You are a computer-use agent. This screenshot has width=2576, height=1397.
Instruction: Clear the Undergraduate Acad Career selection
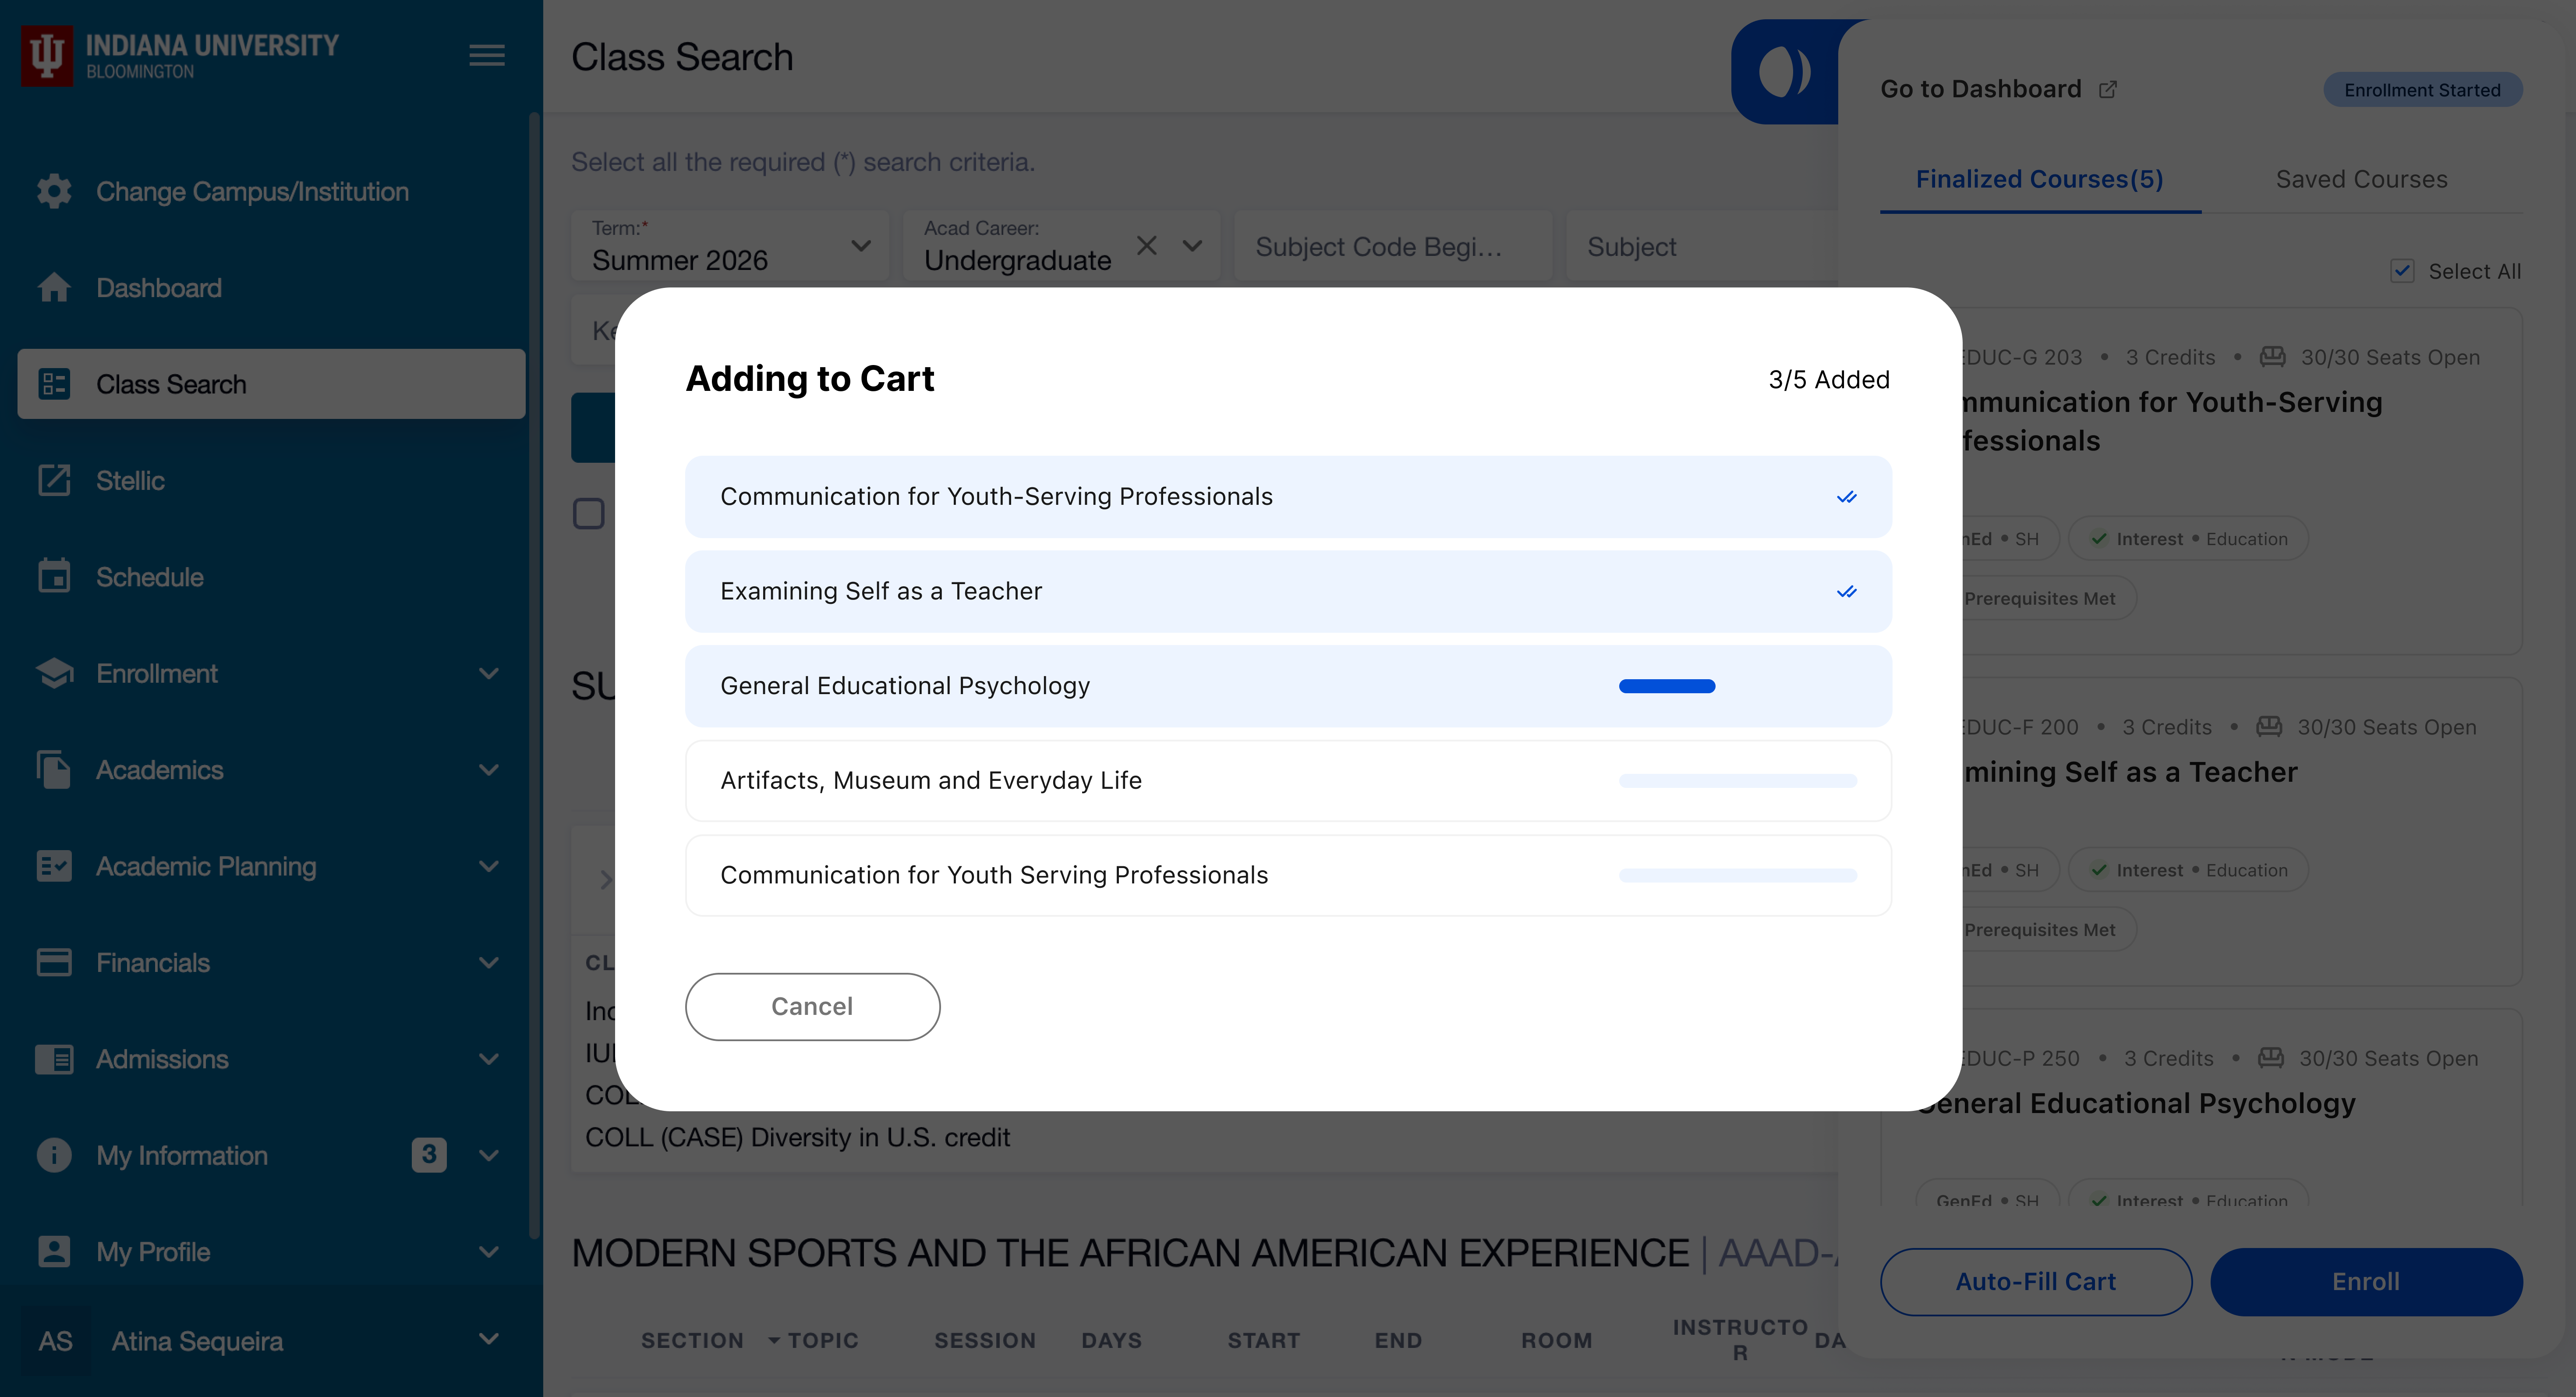1146,245
